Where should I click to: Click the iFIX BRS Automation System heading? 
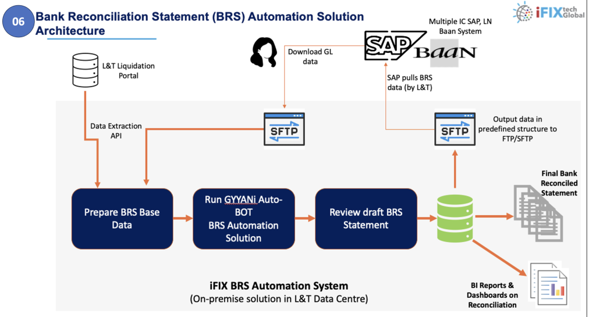(x=279, y=286)
